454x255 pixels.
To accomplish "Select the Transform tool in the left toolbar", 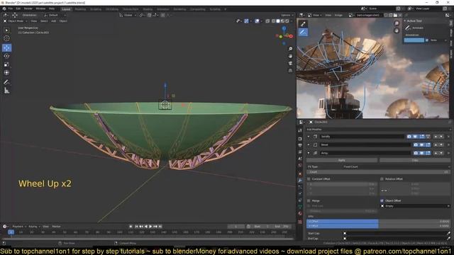I will (x=6, y=72).
